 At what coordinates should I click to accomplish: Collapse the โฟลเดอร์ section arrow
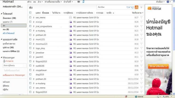[x=1, y=14]
